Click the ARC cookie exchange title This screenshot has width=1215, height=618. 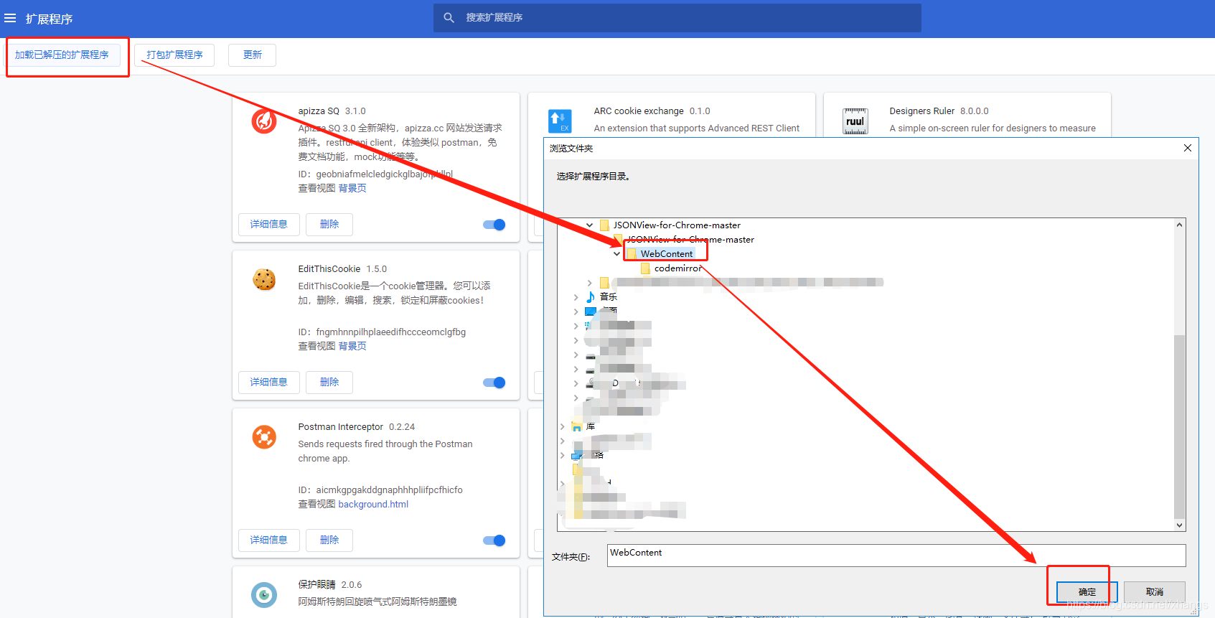pyautogui.click(x=639, y=111)
